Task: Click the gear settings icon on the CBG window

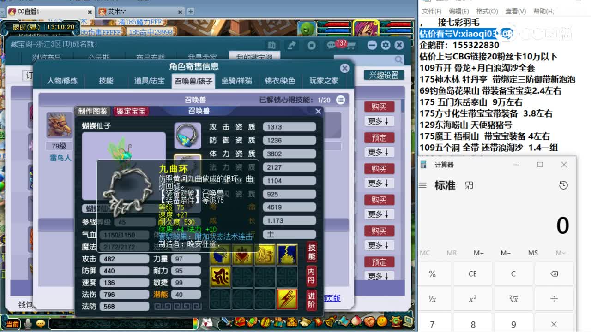Action: pos(385,45)
